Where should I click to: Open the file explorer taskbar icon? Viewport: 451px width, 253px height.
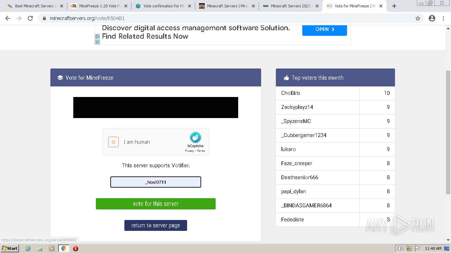coord(40,248)
